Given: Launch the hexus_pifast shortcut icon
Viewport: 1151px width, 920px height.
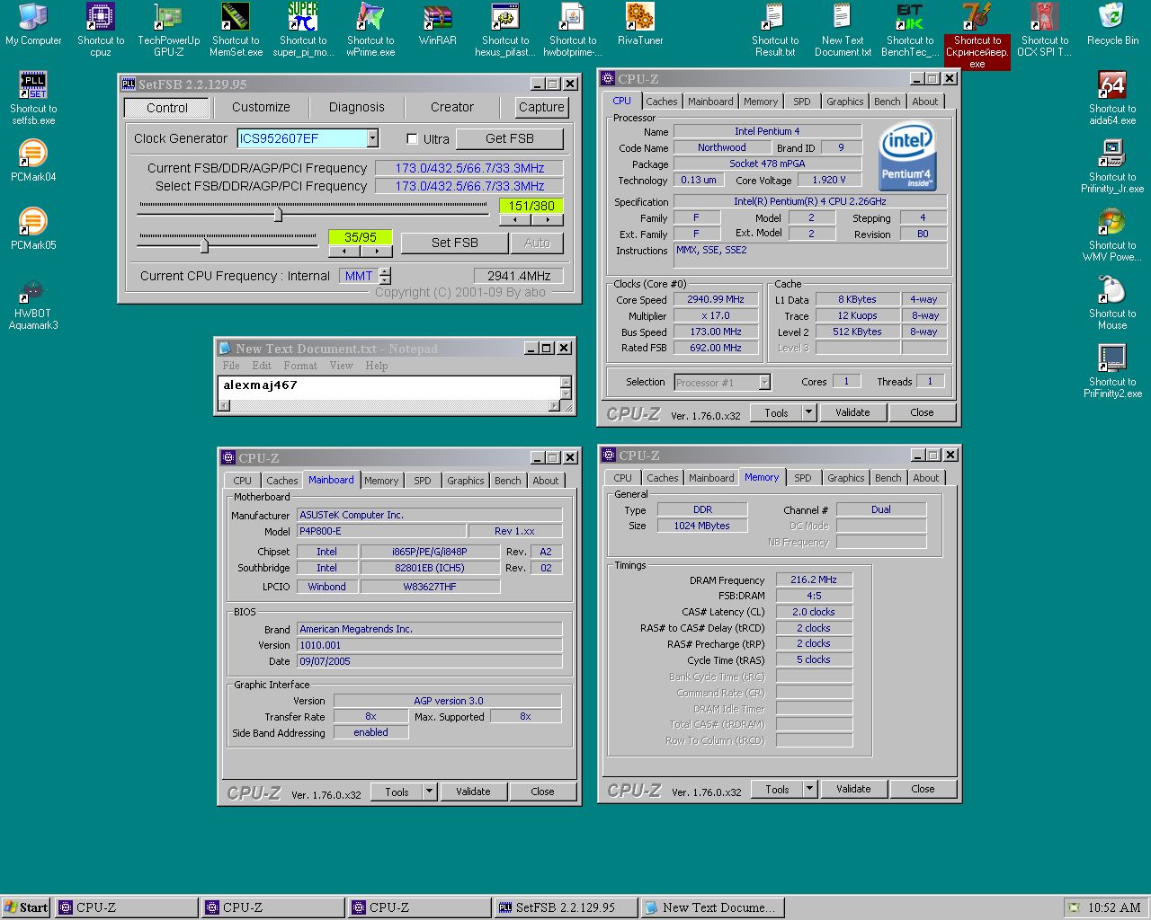Looking at the screenshot, I should (505, 30).
